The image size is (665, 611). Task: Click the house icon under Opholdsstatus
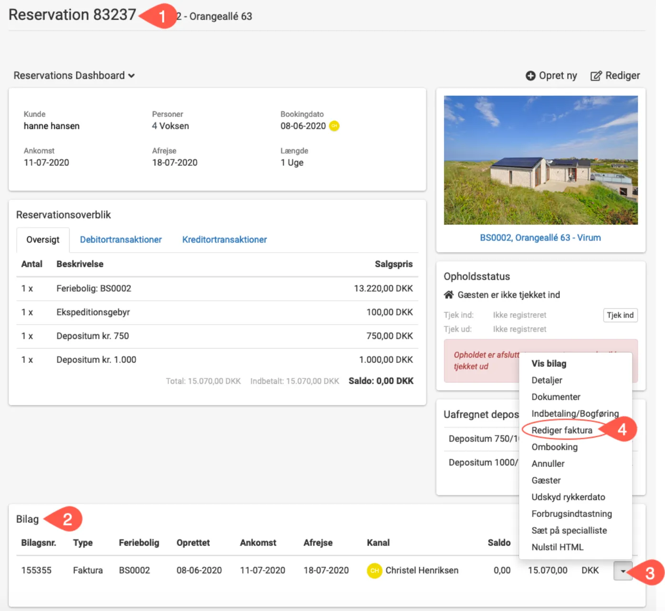click(x=448, y=295)
